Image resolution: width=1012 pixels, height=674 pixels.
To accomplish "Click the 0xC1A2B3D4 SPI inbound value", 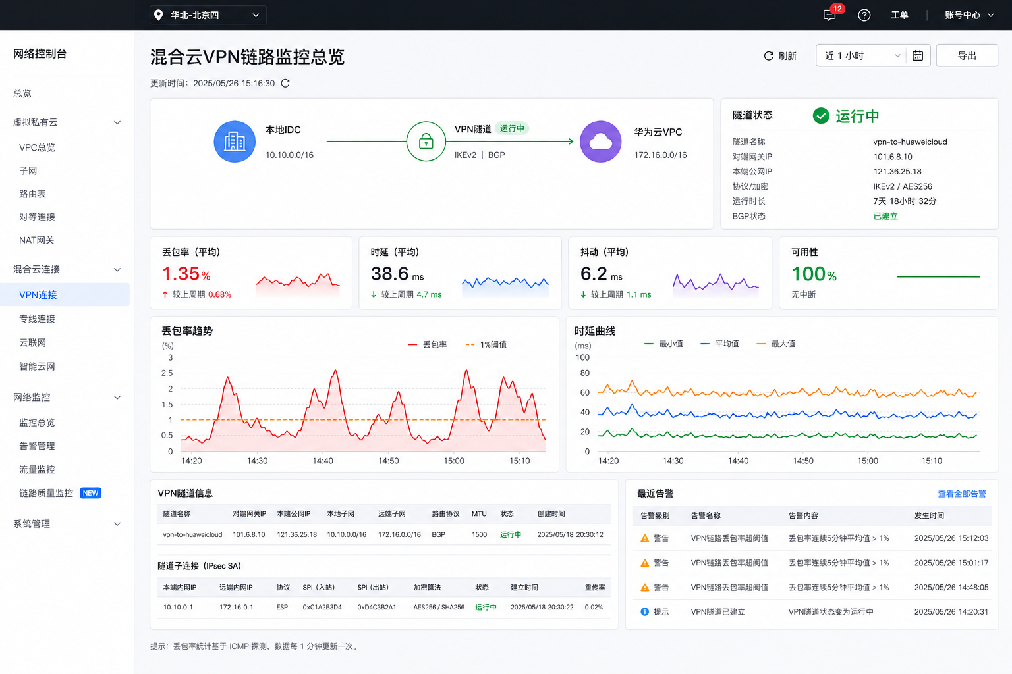I will tap(322, 607).
